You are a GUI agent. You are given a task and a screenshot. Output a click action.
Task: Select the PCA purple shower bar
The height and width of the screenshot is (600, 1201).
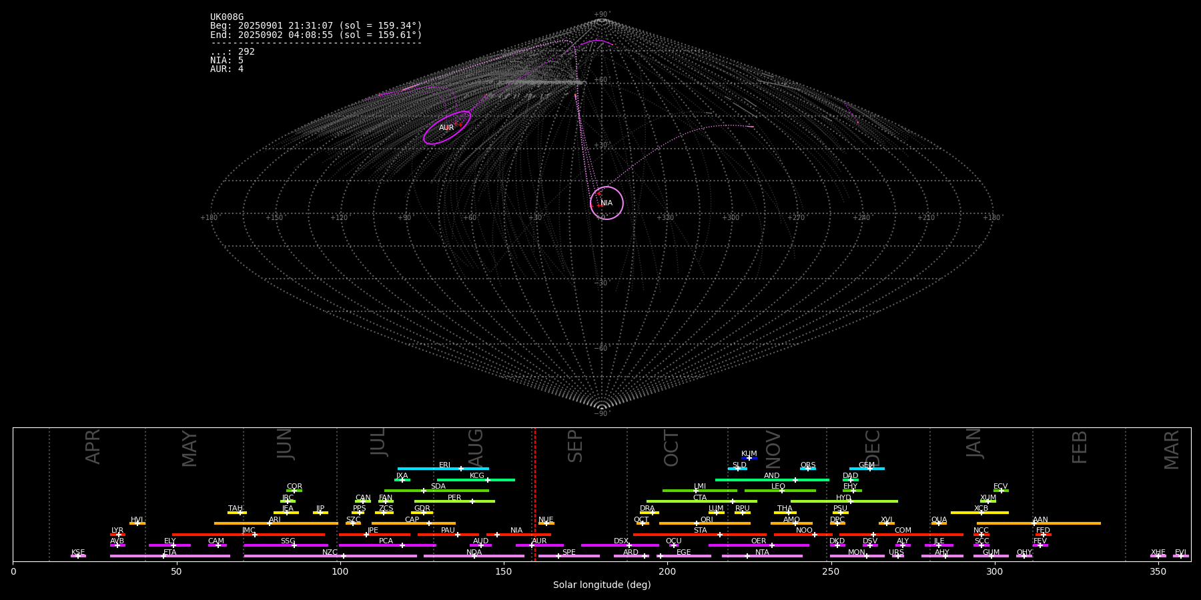coord(387,545)
